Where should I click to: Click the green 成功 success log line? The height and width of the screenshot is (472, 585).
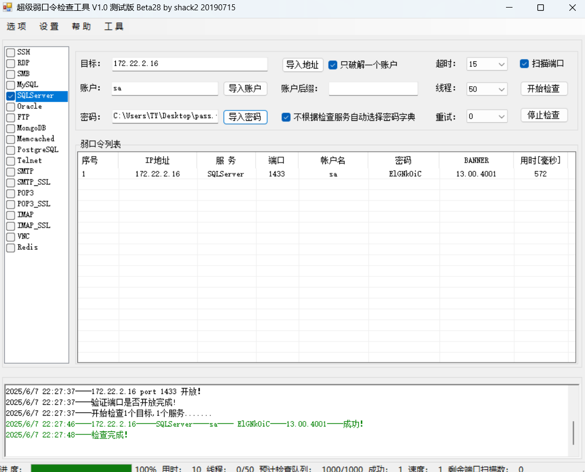tap(185, 424)
